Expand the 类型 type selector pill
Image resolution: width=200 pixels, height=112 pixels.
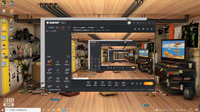(63, 23)
